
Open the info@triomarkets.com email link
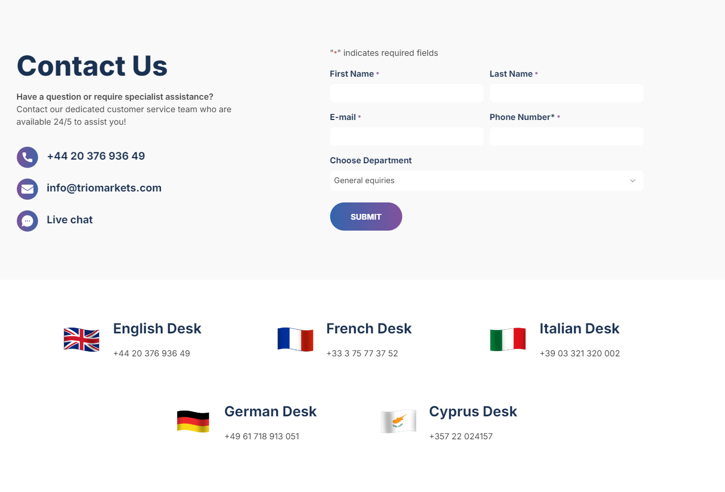(x=104, y=188)
